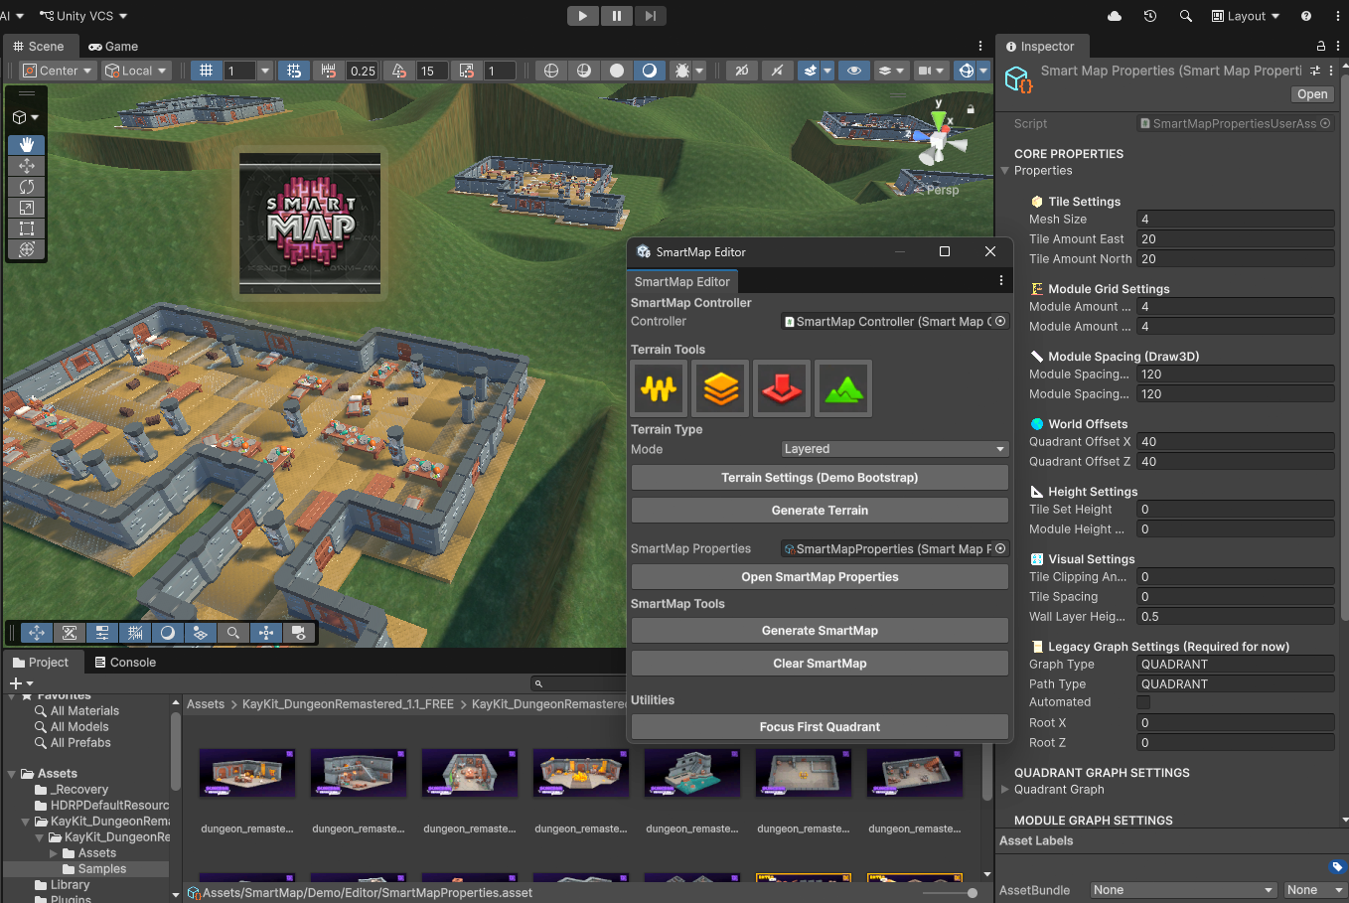Open the search magnifier in top bar

click(x=1185, y=16)
